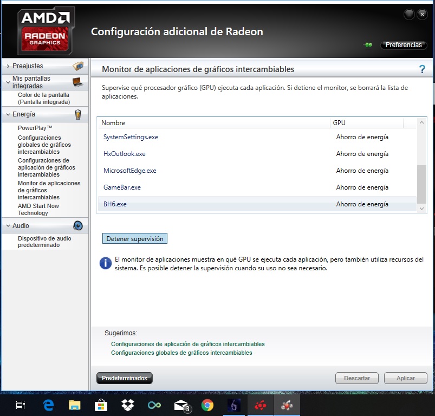This screenshot has height=416, width=435.
Task: Click the blue information icon
Action: (x=106, y=263)
